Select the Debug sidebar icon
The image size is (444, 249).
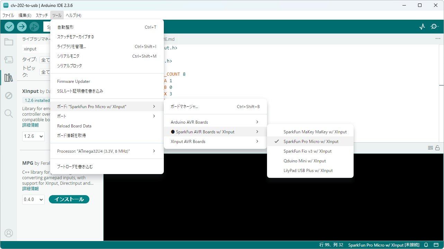tap(9, 96)
